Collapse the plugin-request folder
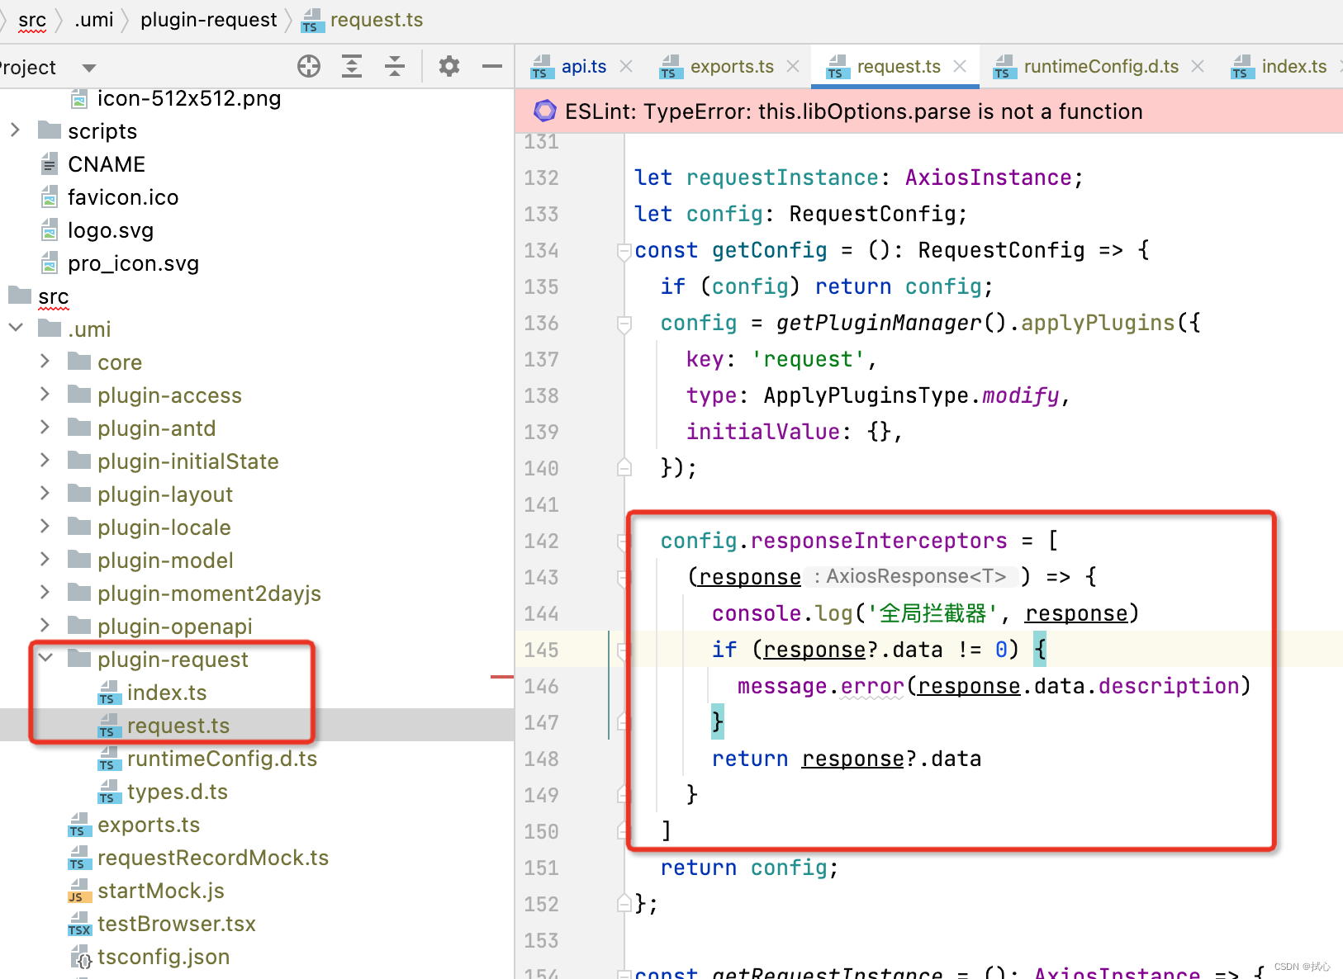 tap(45, 658)
